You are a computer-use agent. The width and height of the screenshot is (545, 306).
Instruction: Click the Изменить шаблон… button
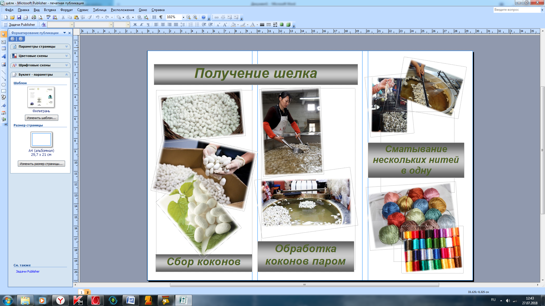click(x=41, y=118)
